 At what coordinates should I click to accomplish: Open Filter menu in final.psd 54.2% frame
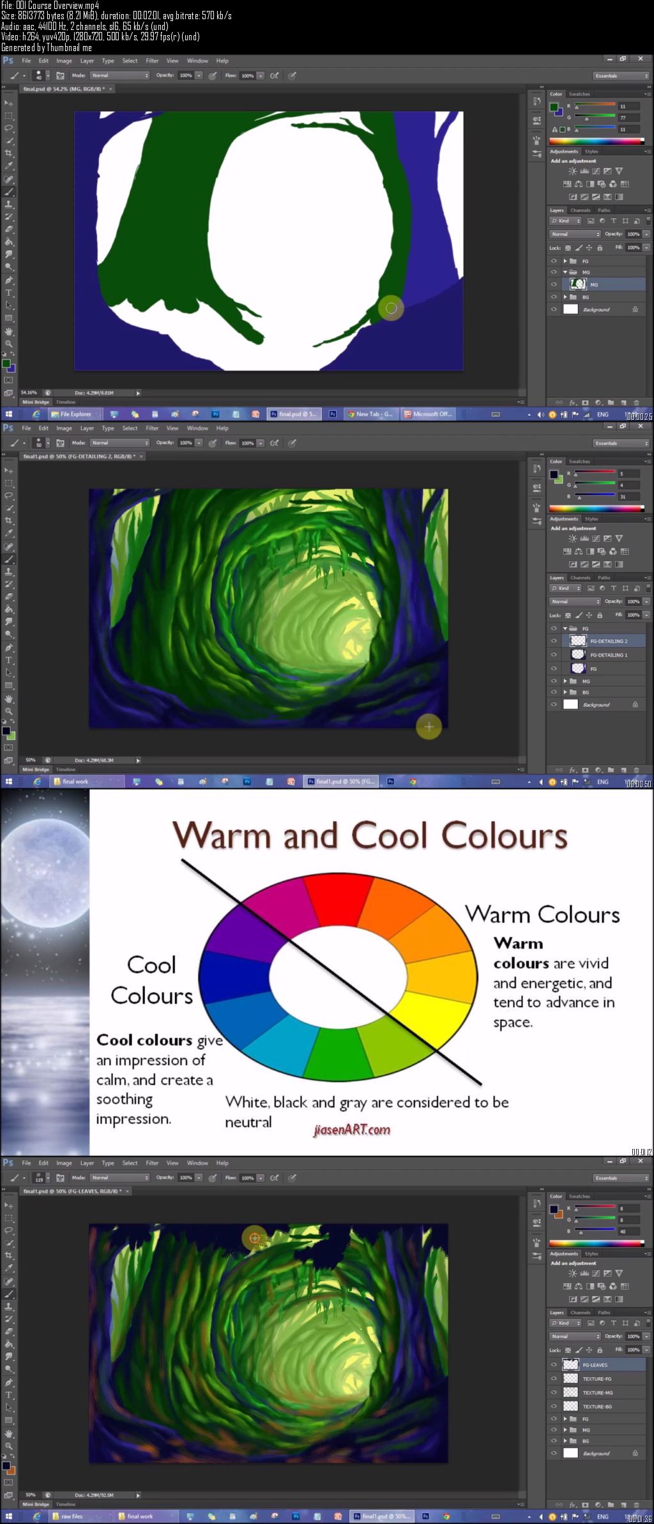[x=152, y=61]
